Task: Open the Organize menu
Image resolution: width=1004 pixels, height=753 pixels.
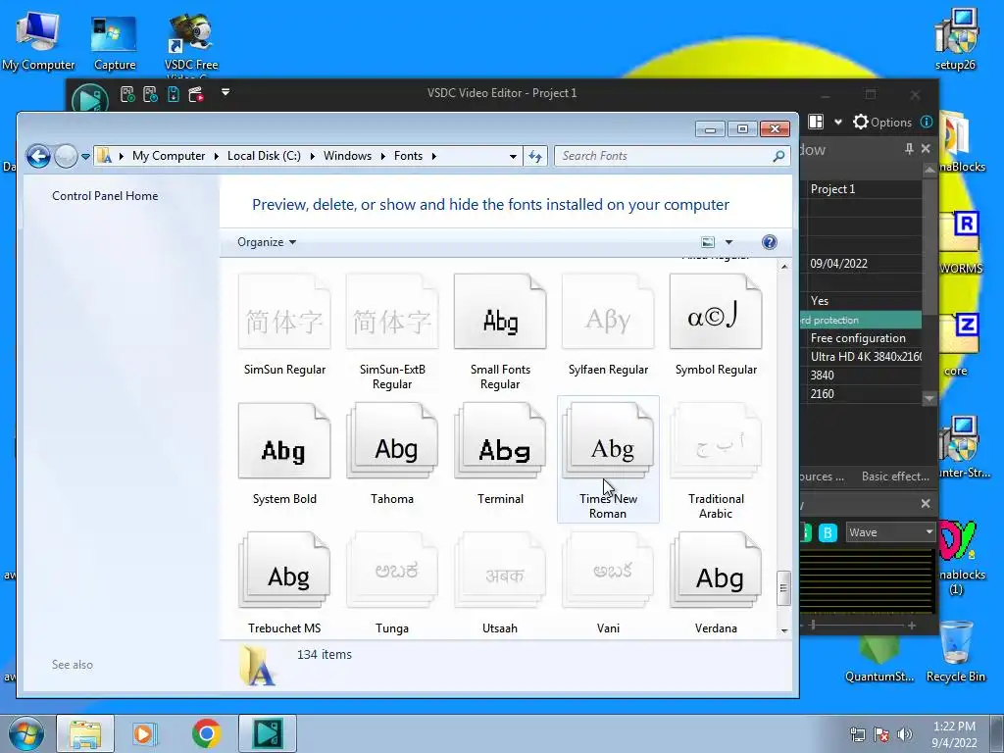Action: (x=267, y=242)
